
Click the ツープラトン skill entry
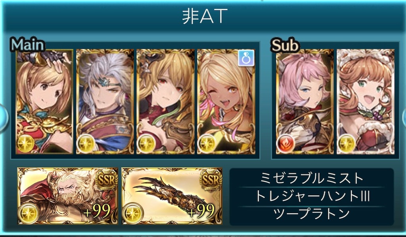(312, 214)
